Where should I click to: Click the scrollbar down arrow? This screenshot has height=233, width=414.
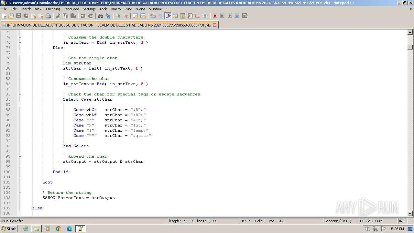click(x=410, y=213)
